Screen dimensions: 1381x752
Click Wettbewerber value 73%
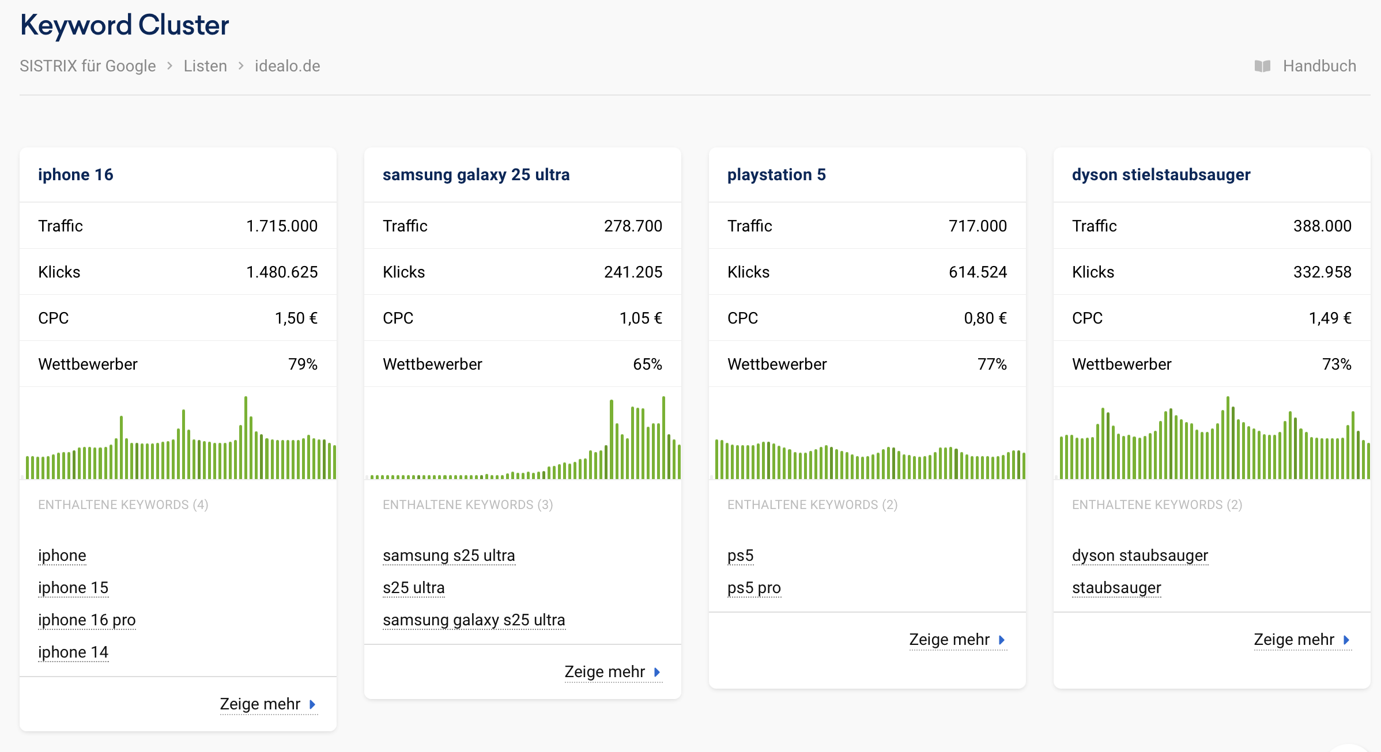pos(1337,364)
